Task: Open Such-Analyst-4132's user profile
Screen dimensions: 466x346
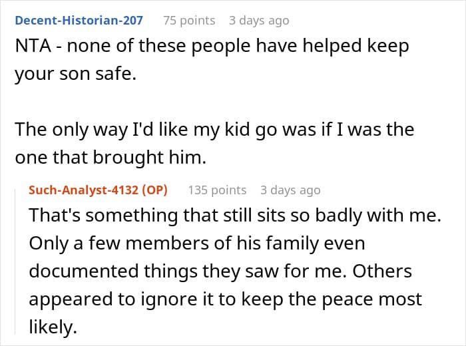Action: tap(83, 190)
